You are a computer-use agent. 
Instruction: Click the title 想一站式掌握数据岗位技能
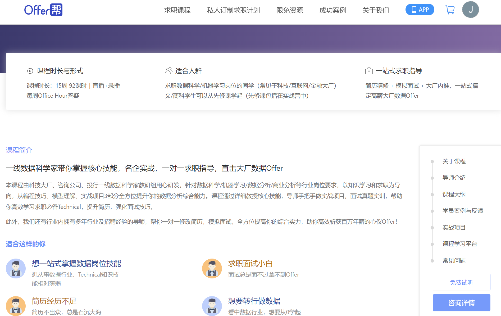[76, 263]
